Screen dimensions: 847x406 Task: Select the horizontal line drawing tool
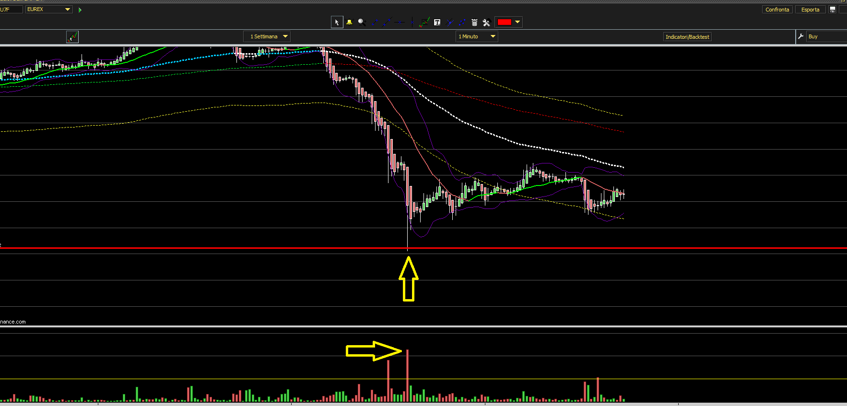[x=400, y=22]
